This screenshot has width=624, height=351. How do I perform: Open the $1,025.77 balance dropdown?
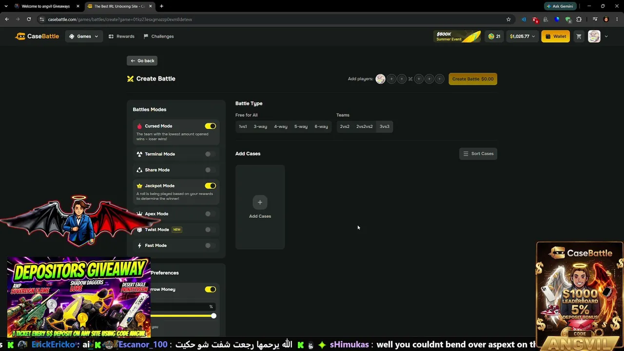[x=522, y=36]
